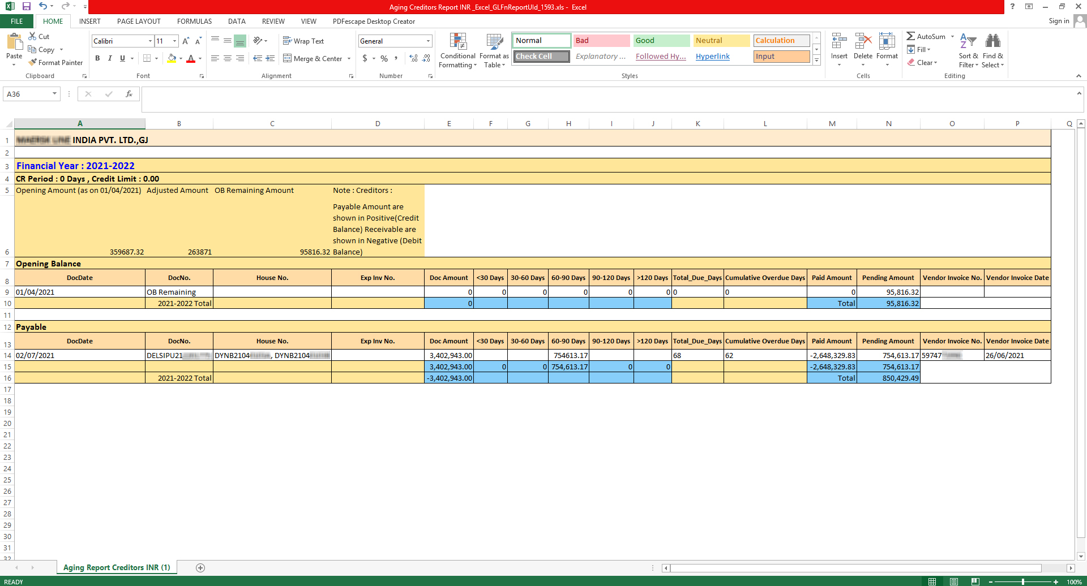
Task: Open the font name Calibri dropdown
Action: click(150, 41)
